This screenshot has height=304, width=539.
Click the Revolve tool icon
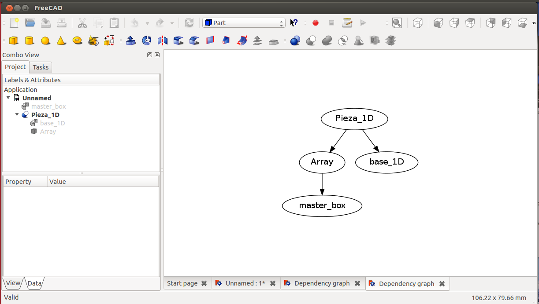click(147, 41)
